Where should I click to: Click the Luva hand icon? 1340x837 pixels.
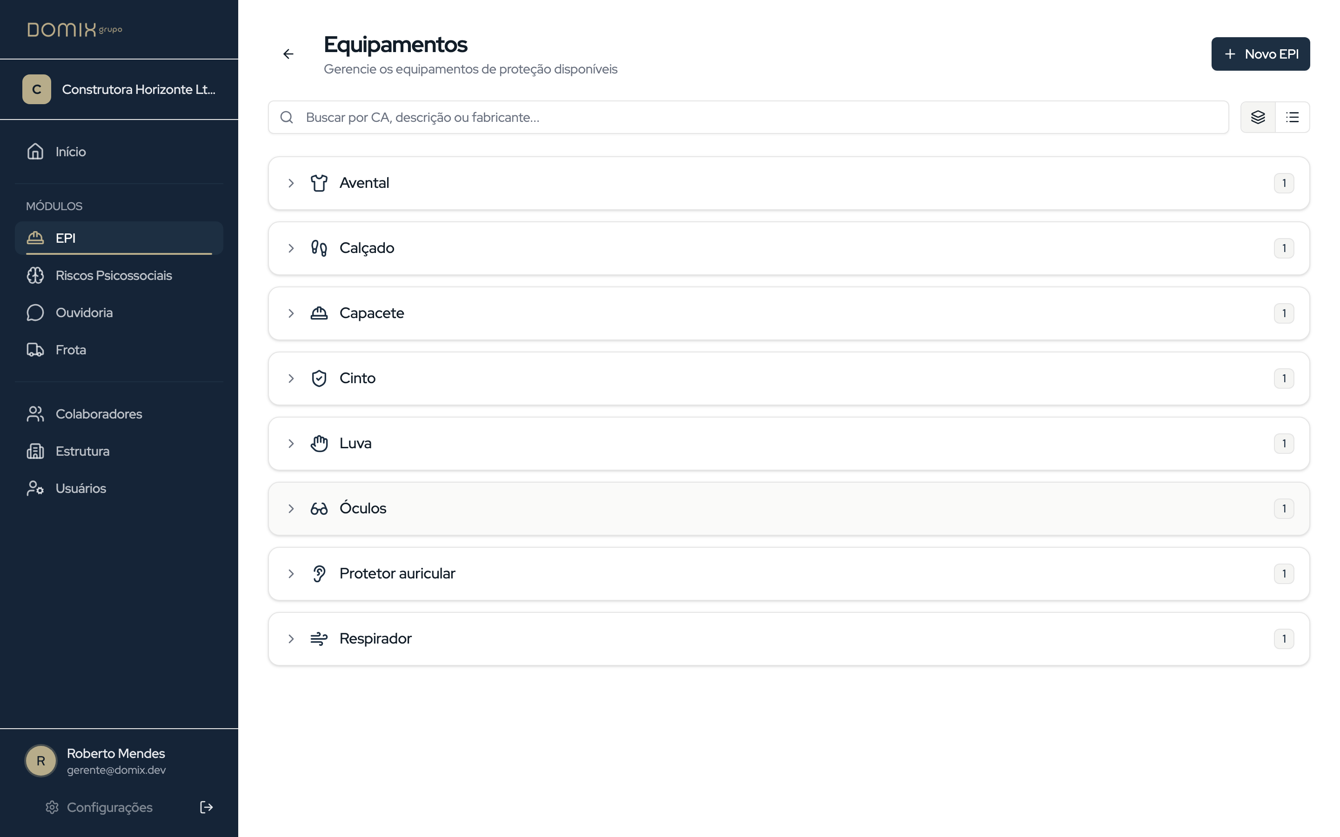pyautogui.click(x=319, y=444)
